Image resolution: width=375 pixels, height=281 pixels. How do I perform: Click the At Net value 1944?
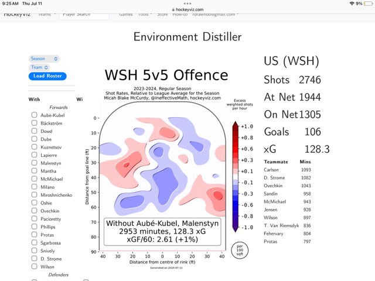(310, 97)
